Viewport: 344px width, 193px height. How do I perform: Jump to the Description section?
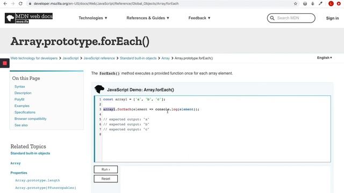coord(23,93)
